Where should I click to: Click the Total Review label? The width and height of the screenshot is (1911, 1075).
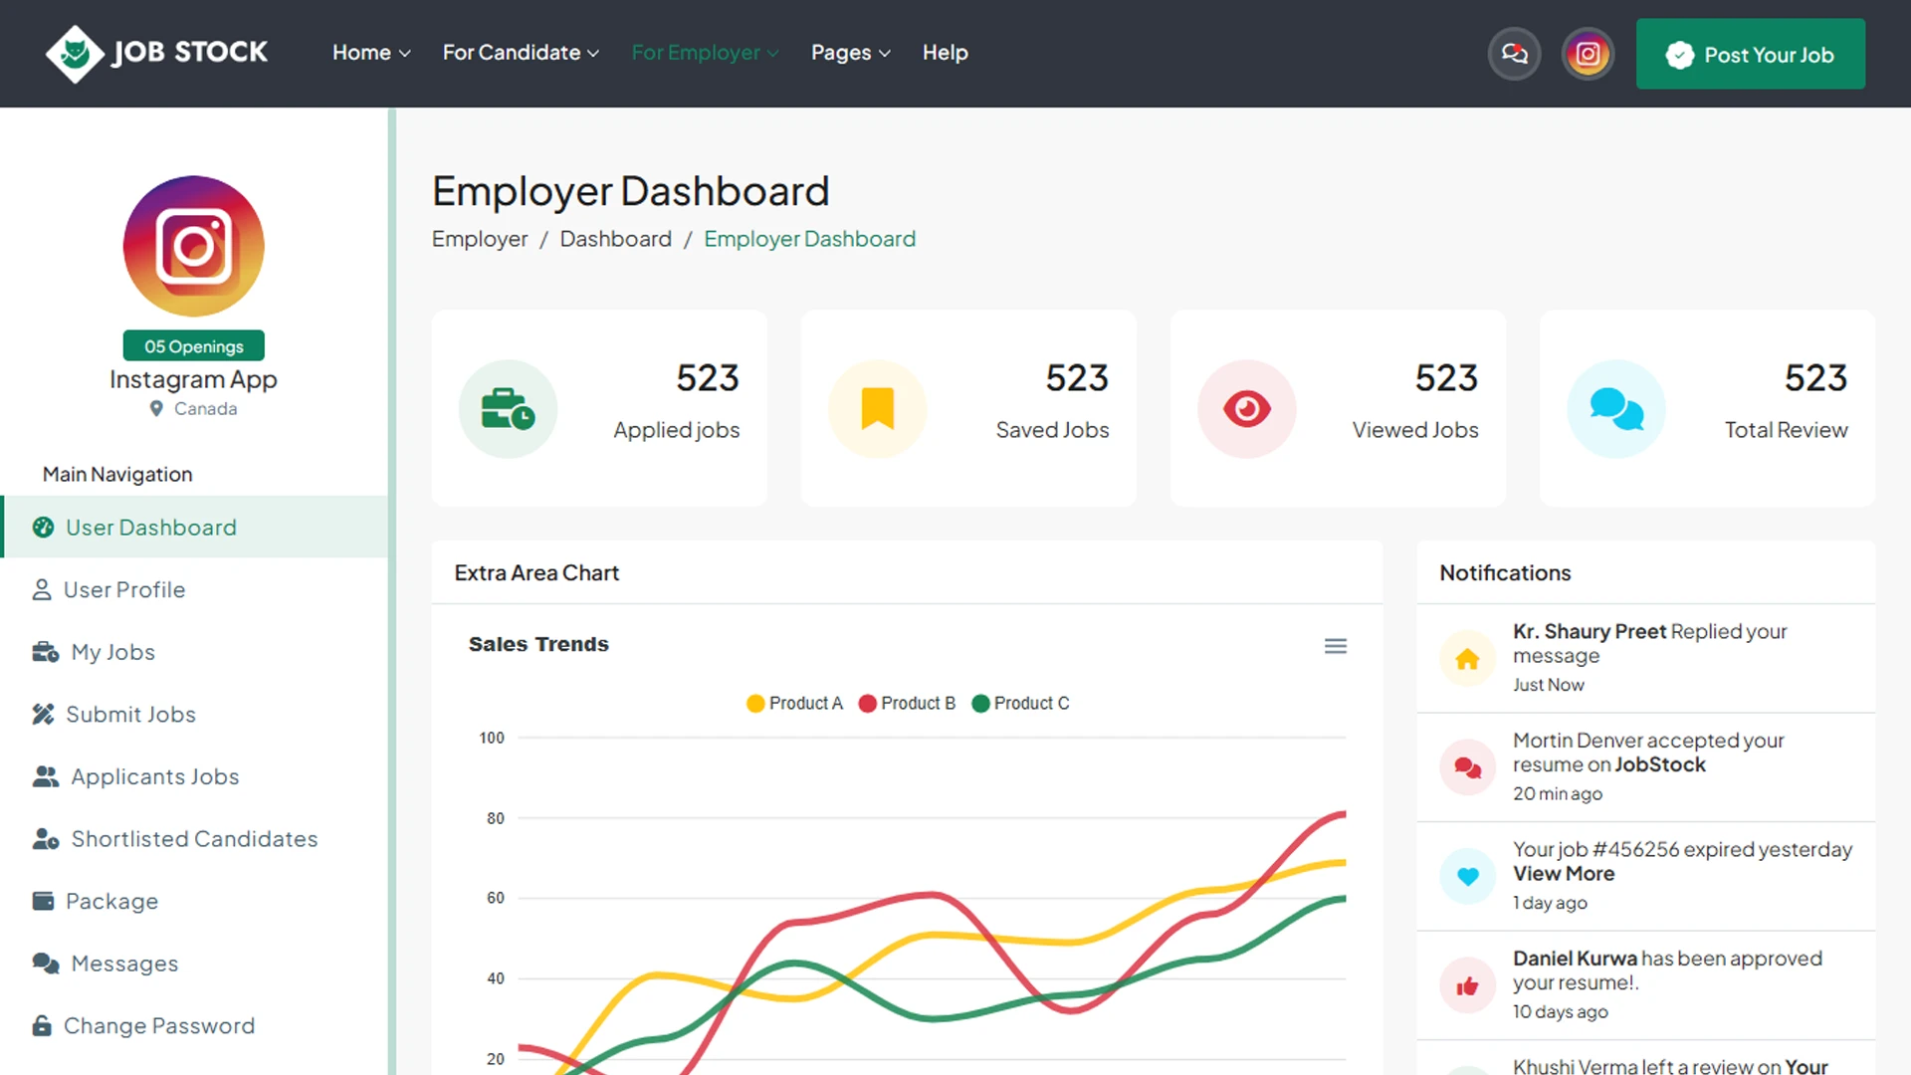[1786, 430]
